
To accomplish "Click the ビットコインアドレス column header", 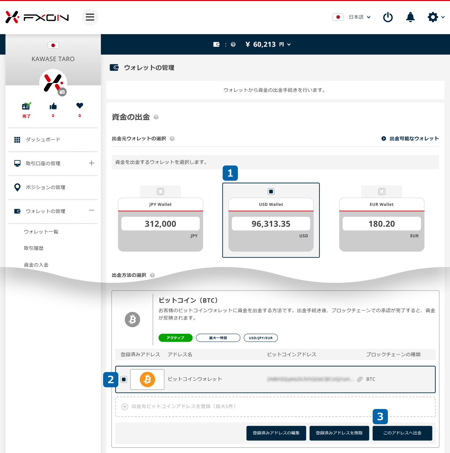I will pyautogui.click(x=292, y=354).
